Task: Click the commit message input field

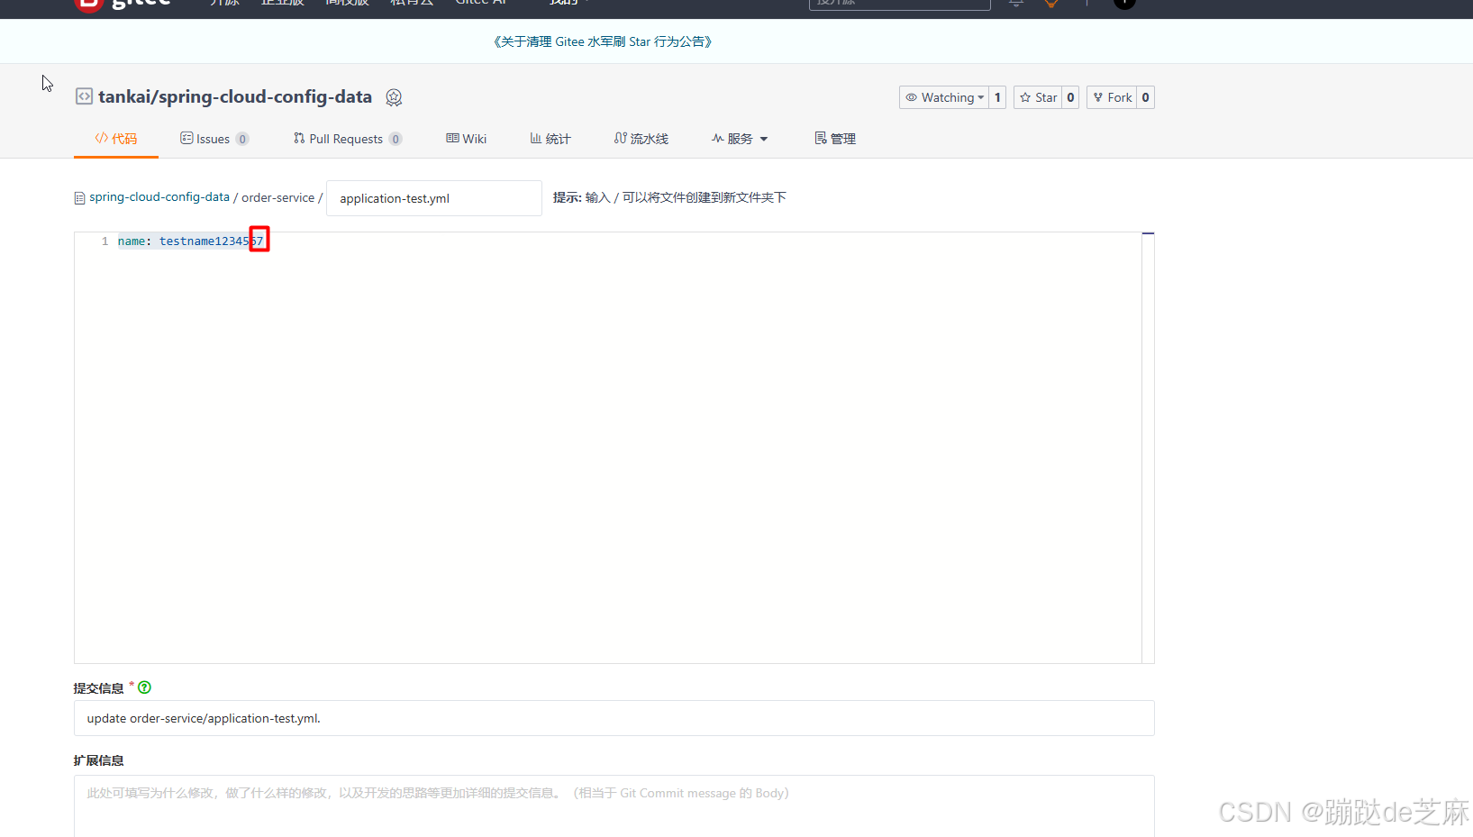Action: 614,718
